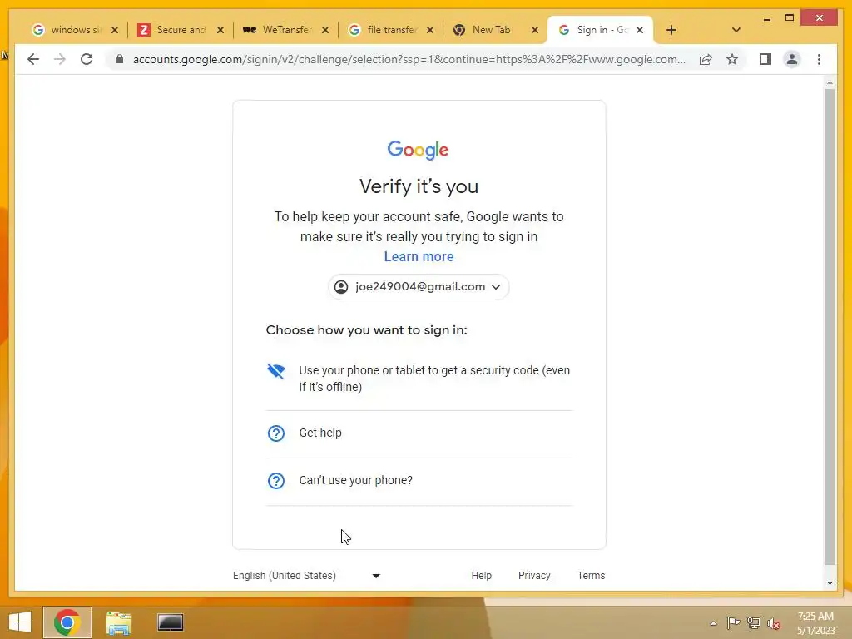Open the black window taskbar app
The width and height of the screenshot is (852, 639).
click(170, 622)
